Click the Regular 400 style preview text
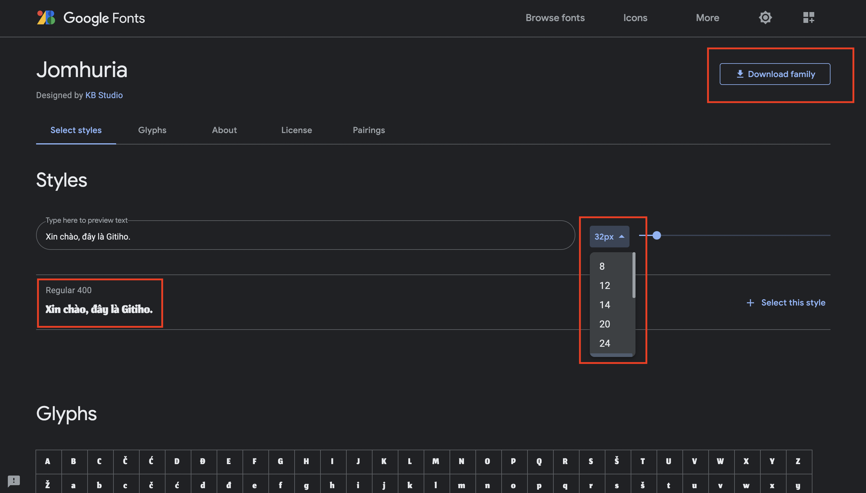The width and height of the screenshot is (866, 493). tap(99, 309)
